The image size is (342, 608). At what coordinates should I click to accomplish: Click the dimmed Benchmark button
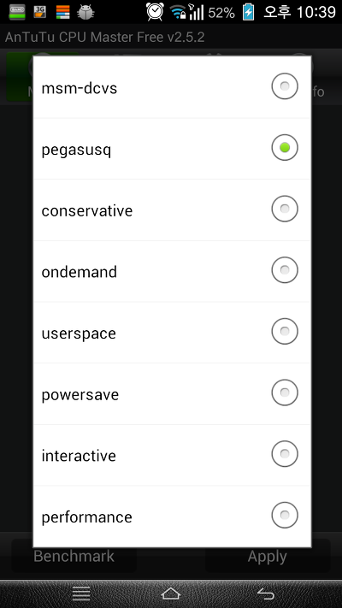74,556
